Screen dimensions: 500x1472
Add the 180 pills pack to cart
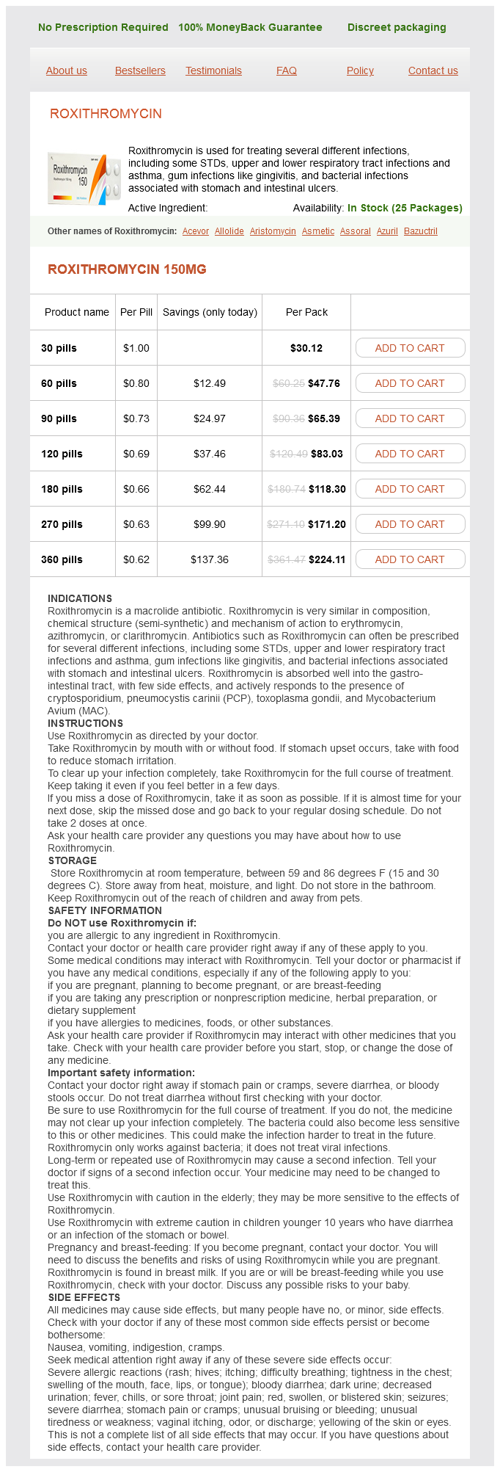coord(410,489)
